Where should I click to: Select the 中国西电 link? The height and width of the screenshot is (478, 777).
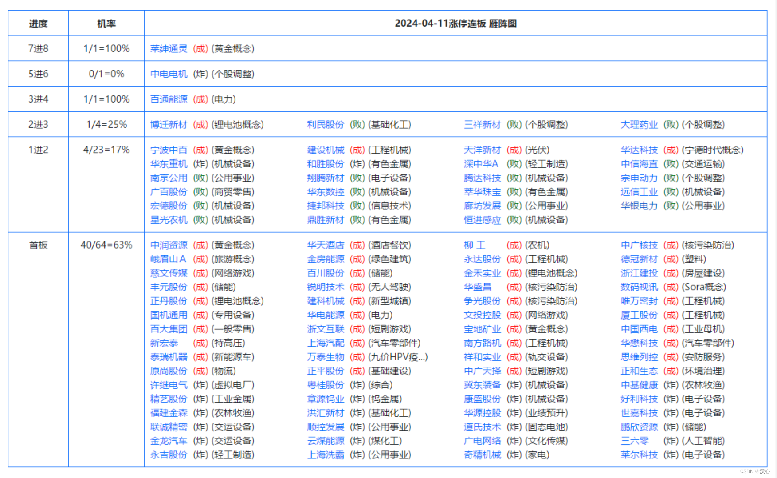tap(639, 329)
